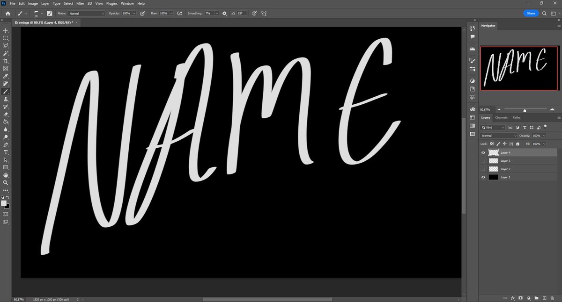Open the Smoothing value dropdown

tap(217, 14)
